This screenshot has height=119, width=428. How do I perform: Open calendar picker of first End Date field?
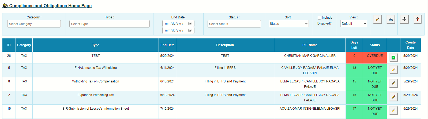point(190,23)
